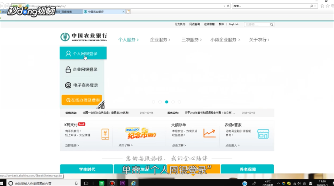Click the browser refresh icon in the address bar
The width and height of the screenshot is (334, 186).
(x=228, y=6)
